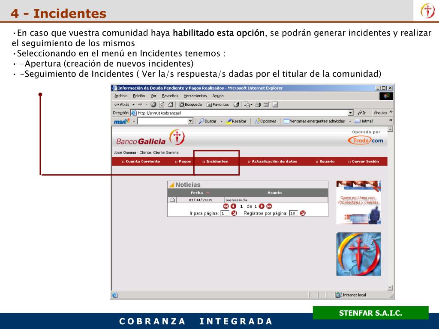
Task: Open the Archivo menu
Action: click(121, 96)
